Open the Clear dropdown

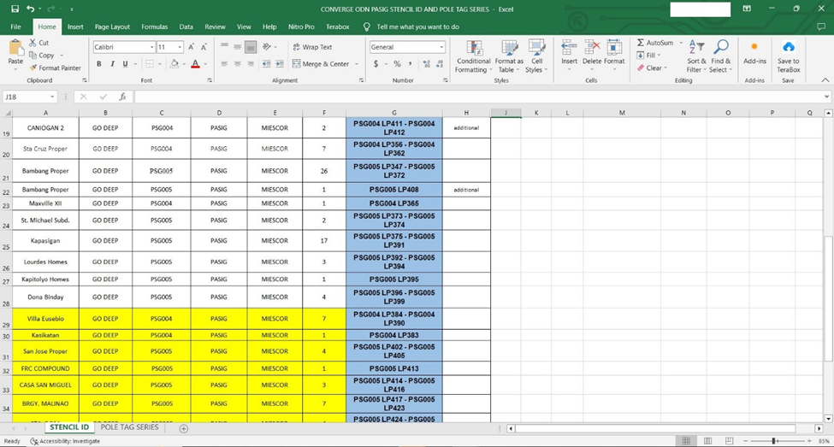coord(652,68)
